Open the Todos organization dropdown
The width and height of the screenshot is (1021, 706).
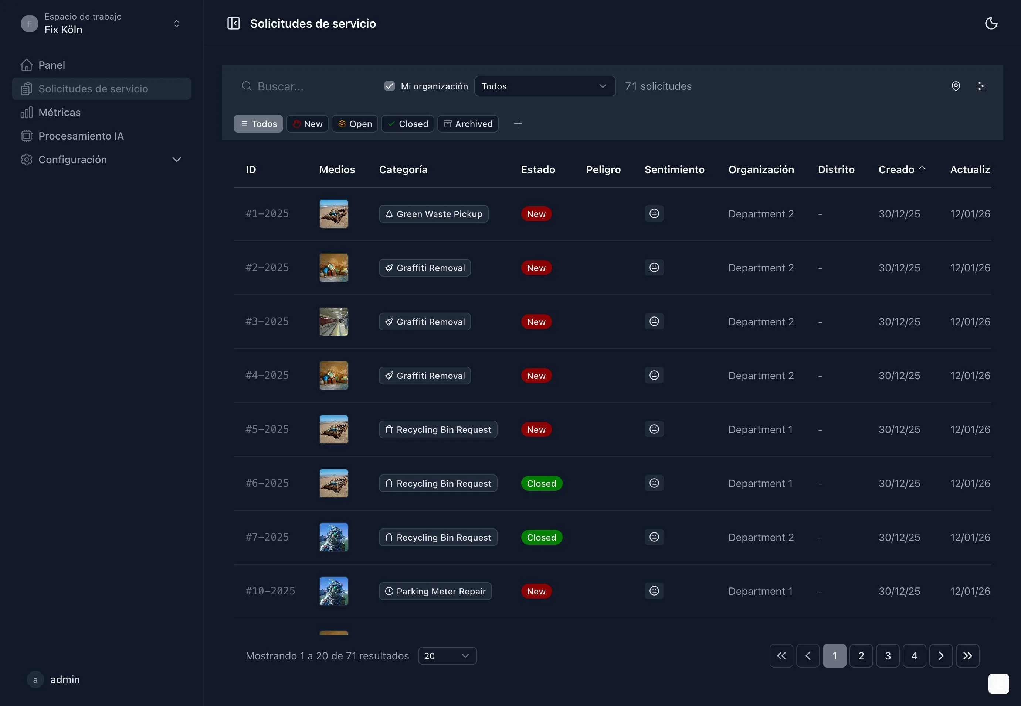tap(544, 86)
